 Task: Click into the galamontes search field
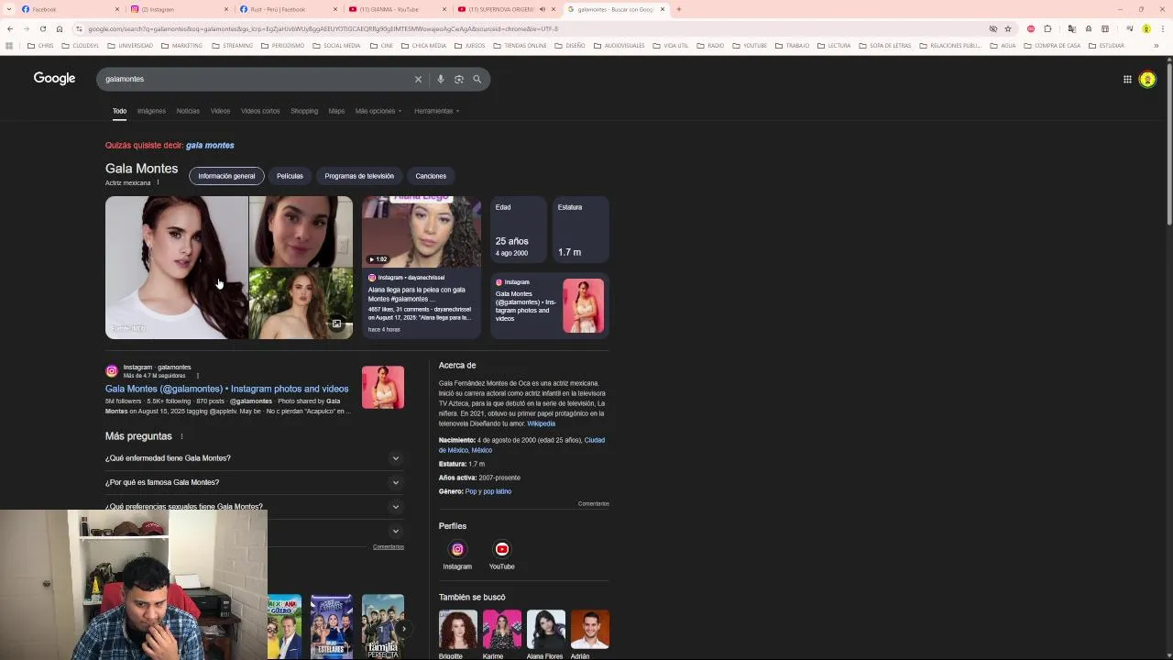[257, 79]
